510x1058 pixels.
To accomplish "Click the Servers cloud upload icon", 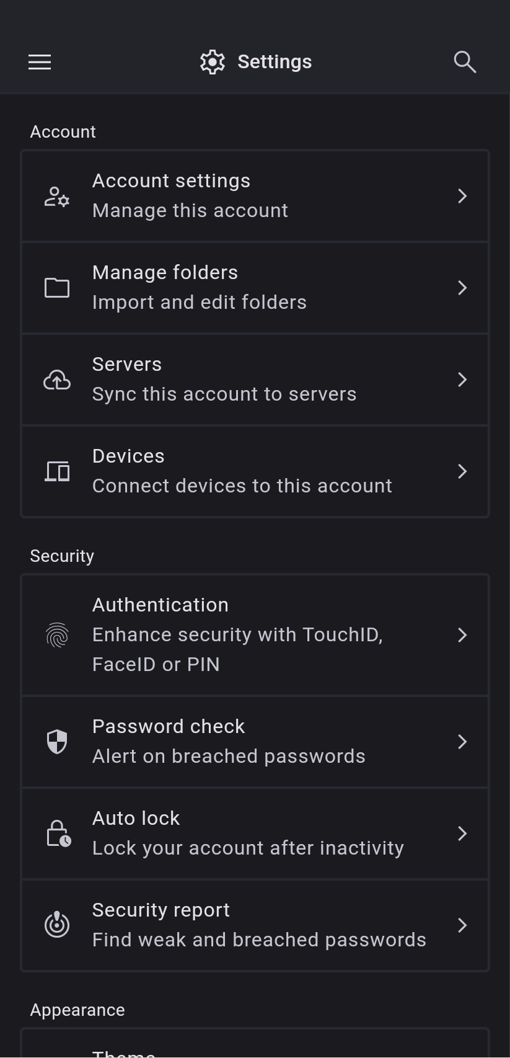I will [57, 380].
